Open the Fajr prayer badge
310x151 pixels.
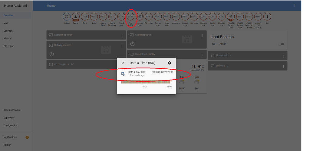tap(149, 17)
